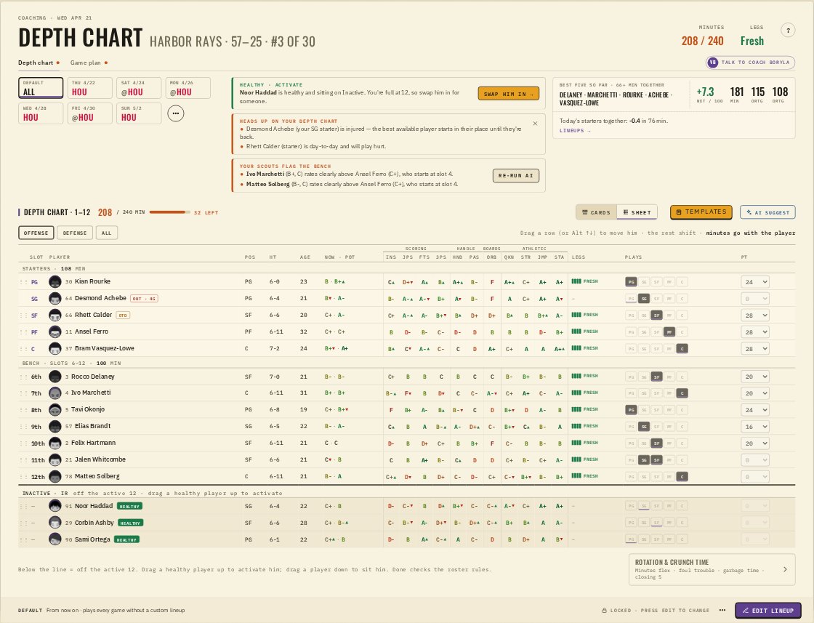Open Ansel Ferro's playing time dropdown
Image resolution: width=814 pixels, height=623 pixels.
click(x=755, y=331)
